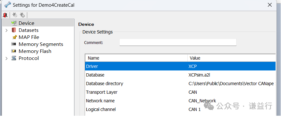The height and width of the screenshot is (117, 281).
Task: Open the Memory Segments page
Action: 41,44
